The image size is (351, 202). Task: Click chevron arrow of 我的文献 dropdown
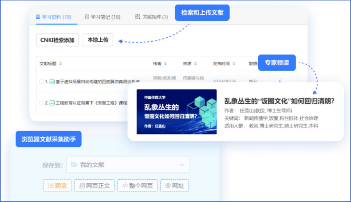click(x=182, y=165)
